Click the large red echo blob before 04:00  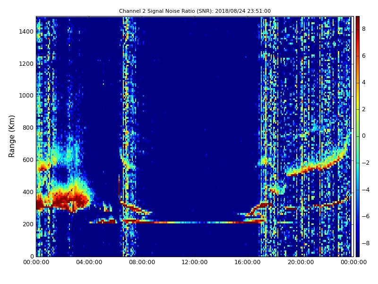pyautogui.click(x=70, y=199)
